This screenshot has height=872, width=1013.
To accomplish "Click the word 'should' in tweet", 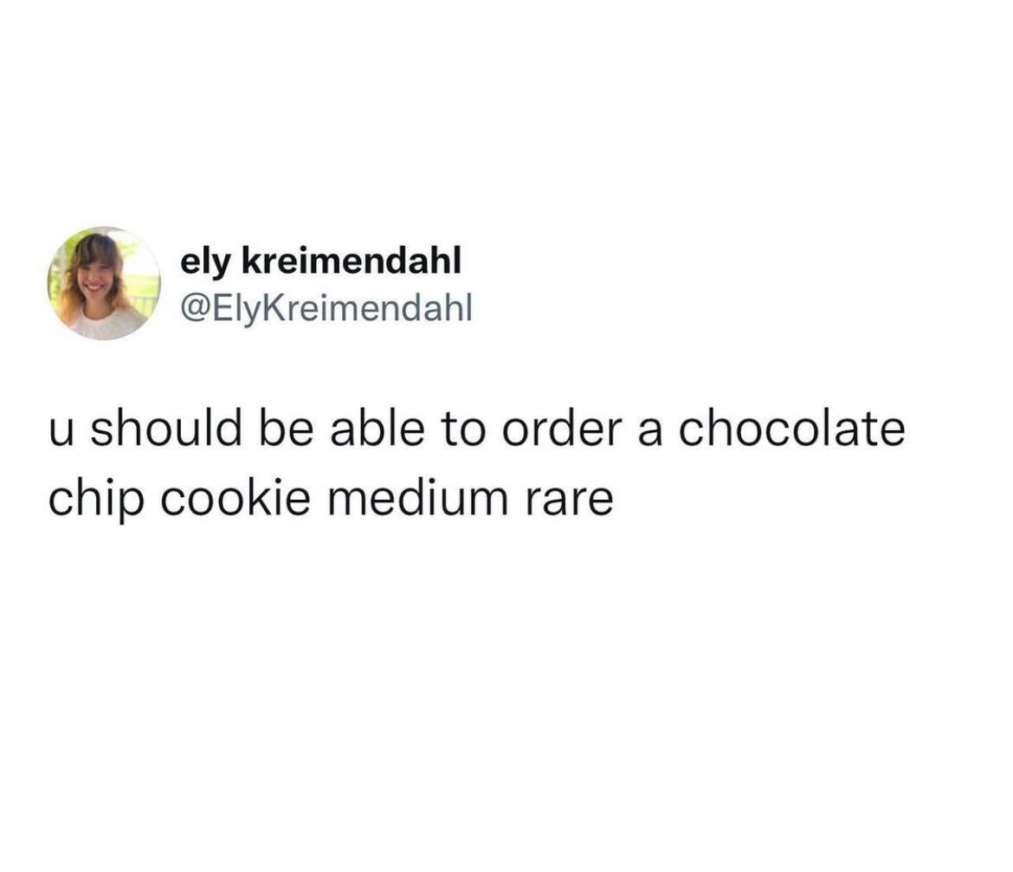I will click(166, 429).
